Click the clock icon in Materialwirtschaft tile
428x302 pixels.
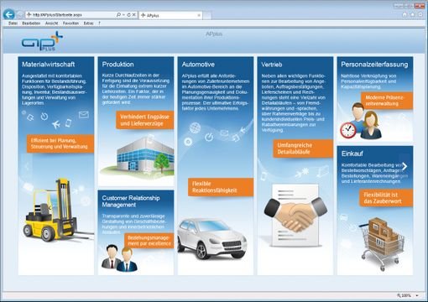44,117
